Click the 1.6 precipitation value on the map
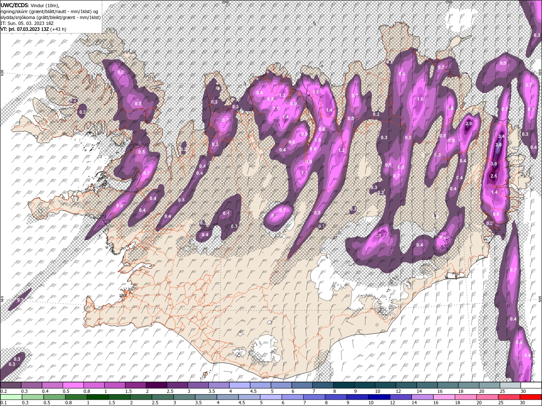The height and width of the screenshot is (406, 542). pyautogui.click(x=420, y=99)
